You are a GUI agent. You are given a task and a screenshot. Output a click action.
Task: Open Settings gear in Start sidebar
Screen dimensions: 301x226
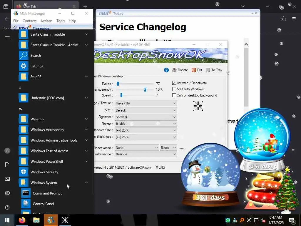7,193
